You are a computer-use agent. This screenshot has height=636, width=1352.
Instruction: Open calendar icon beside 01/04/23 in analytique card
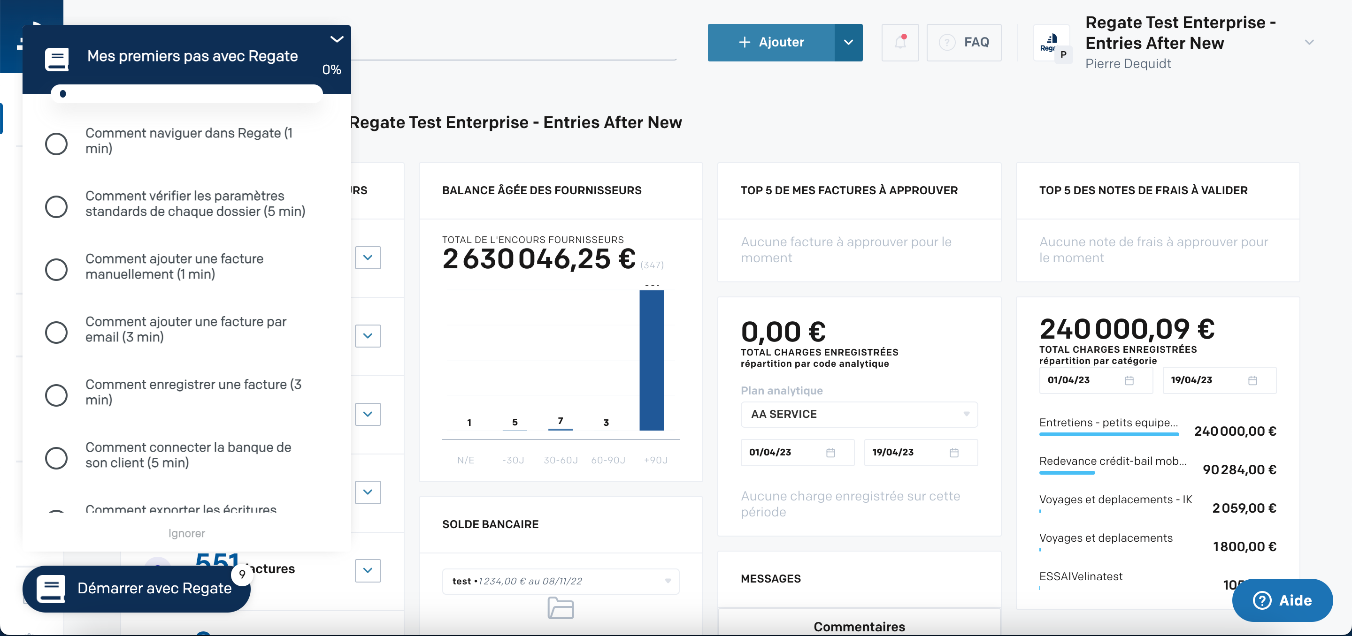pyautogui.click(x=830, y=453)
